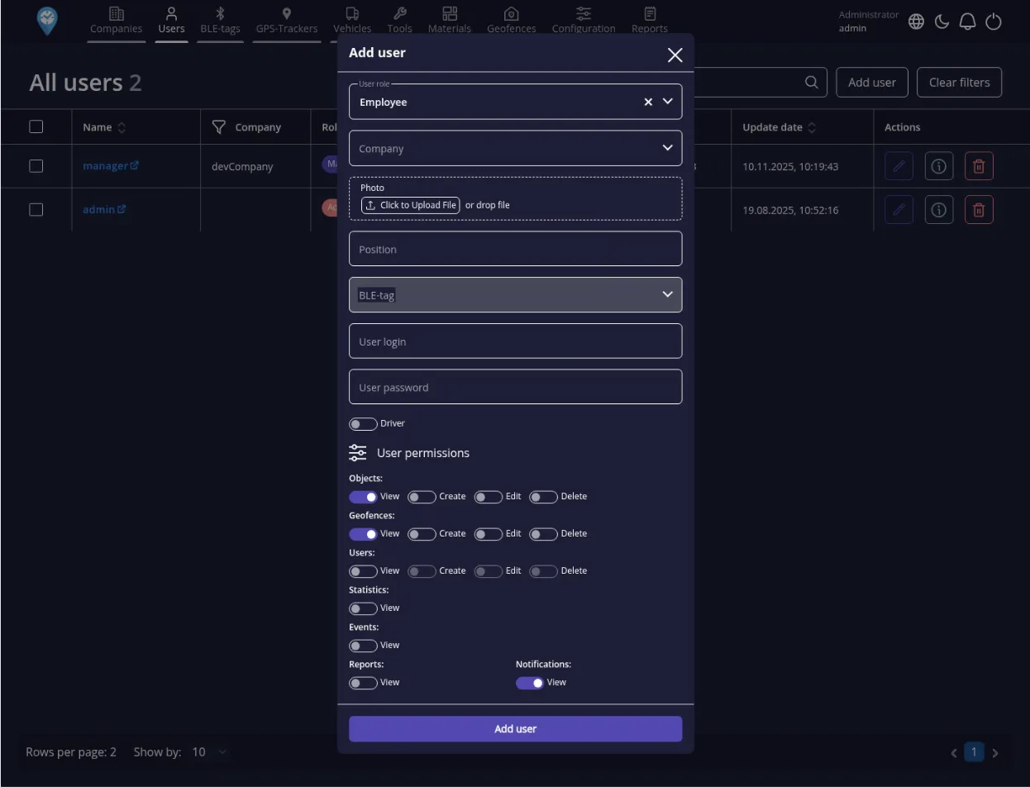The image size is (1030, 787).
Task: Click the Position input field
Action: 516,249
